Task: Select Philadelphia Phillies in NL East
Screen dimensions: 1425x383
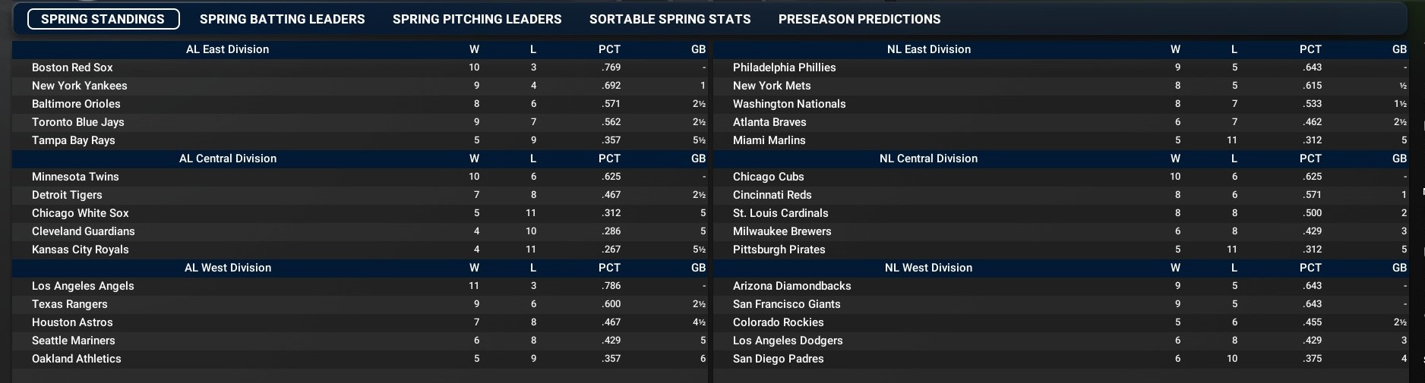Action: 784,67
